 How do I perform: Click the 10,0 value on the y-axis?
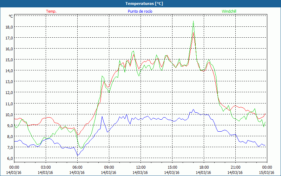coord(9,115)
